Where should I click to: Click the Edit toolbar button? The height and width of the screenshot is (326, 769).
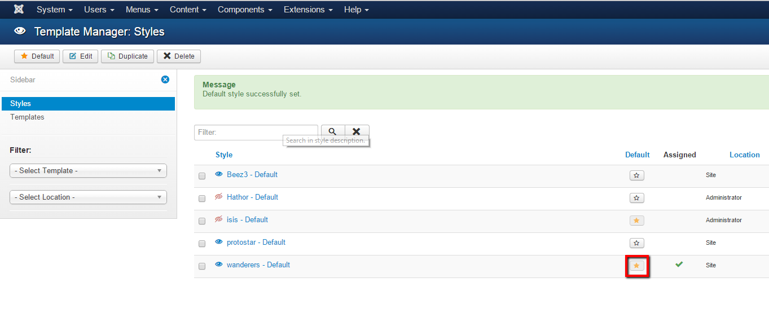(x=80, y=56)
